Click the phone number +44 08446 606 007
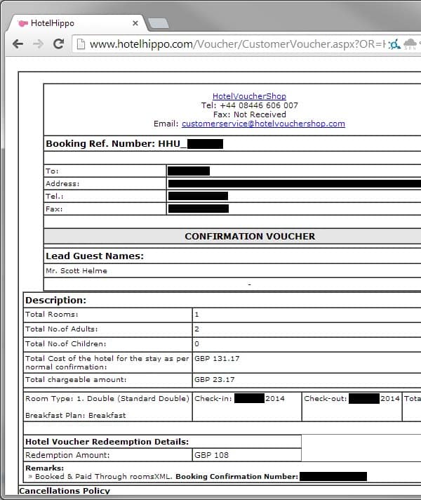The height and width of the screenshot is (500, 421). click(259, 105)
